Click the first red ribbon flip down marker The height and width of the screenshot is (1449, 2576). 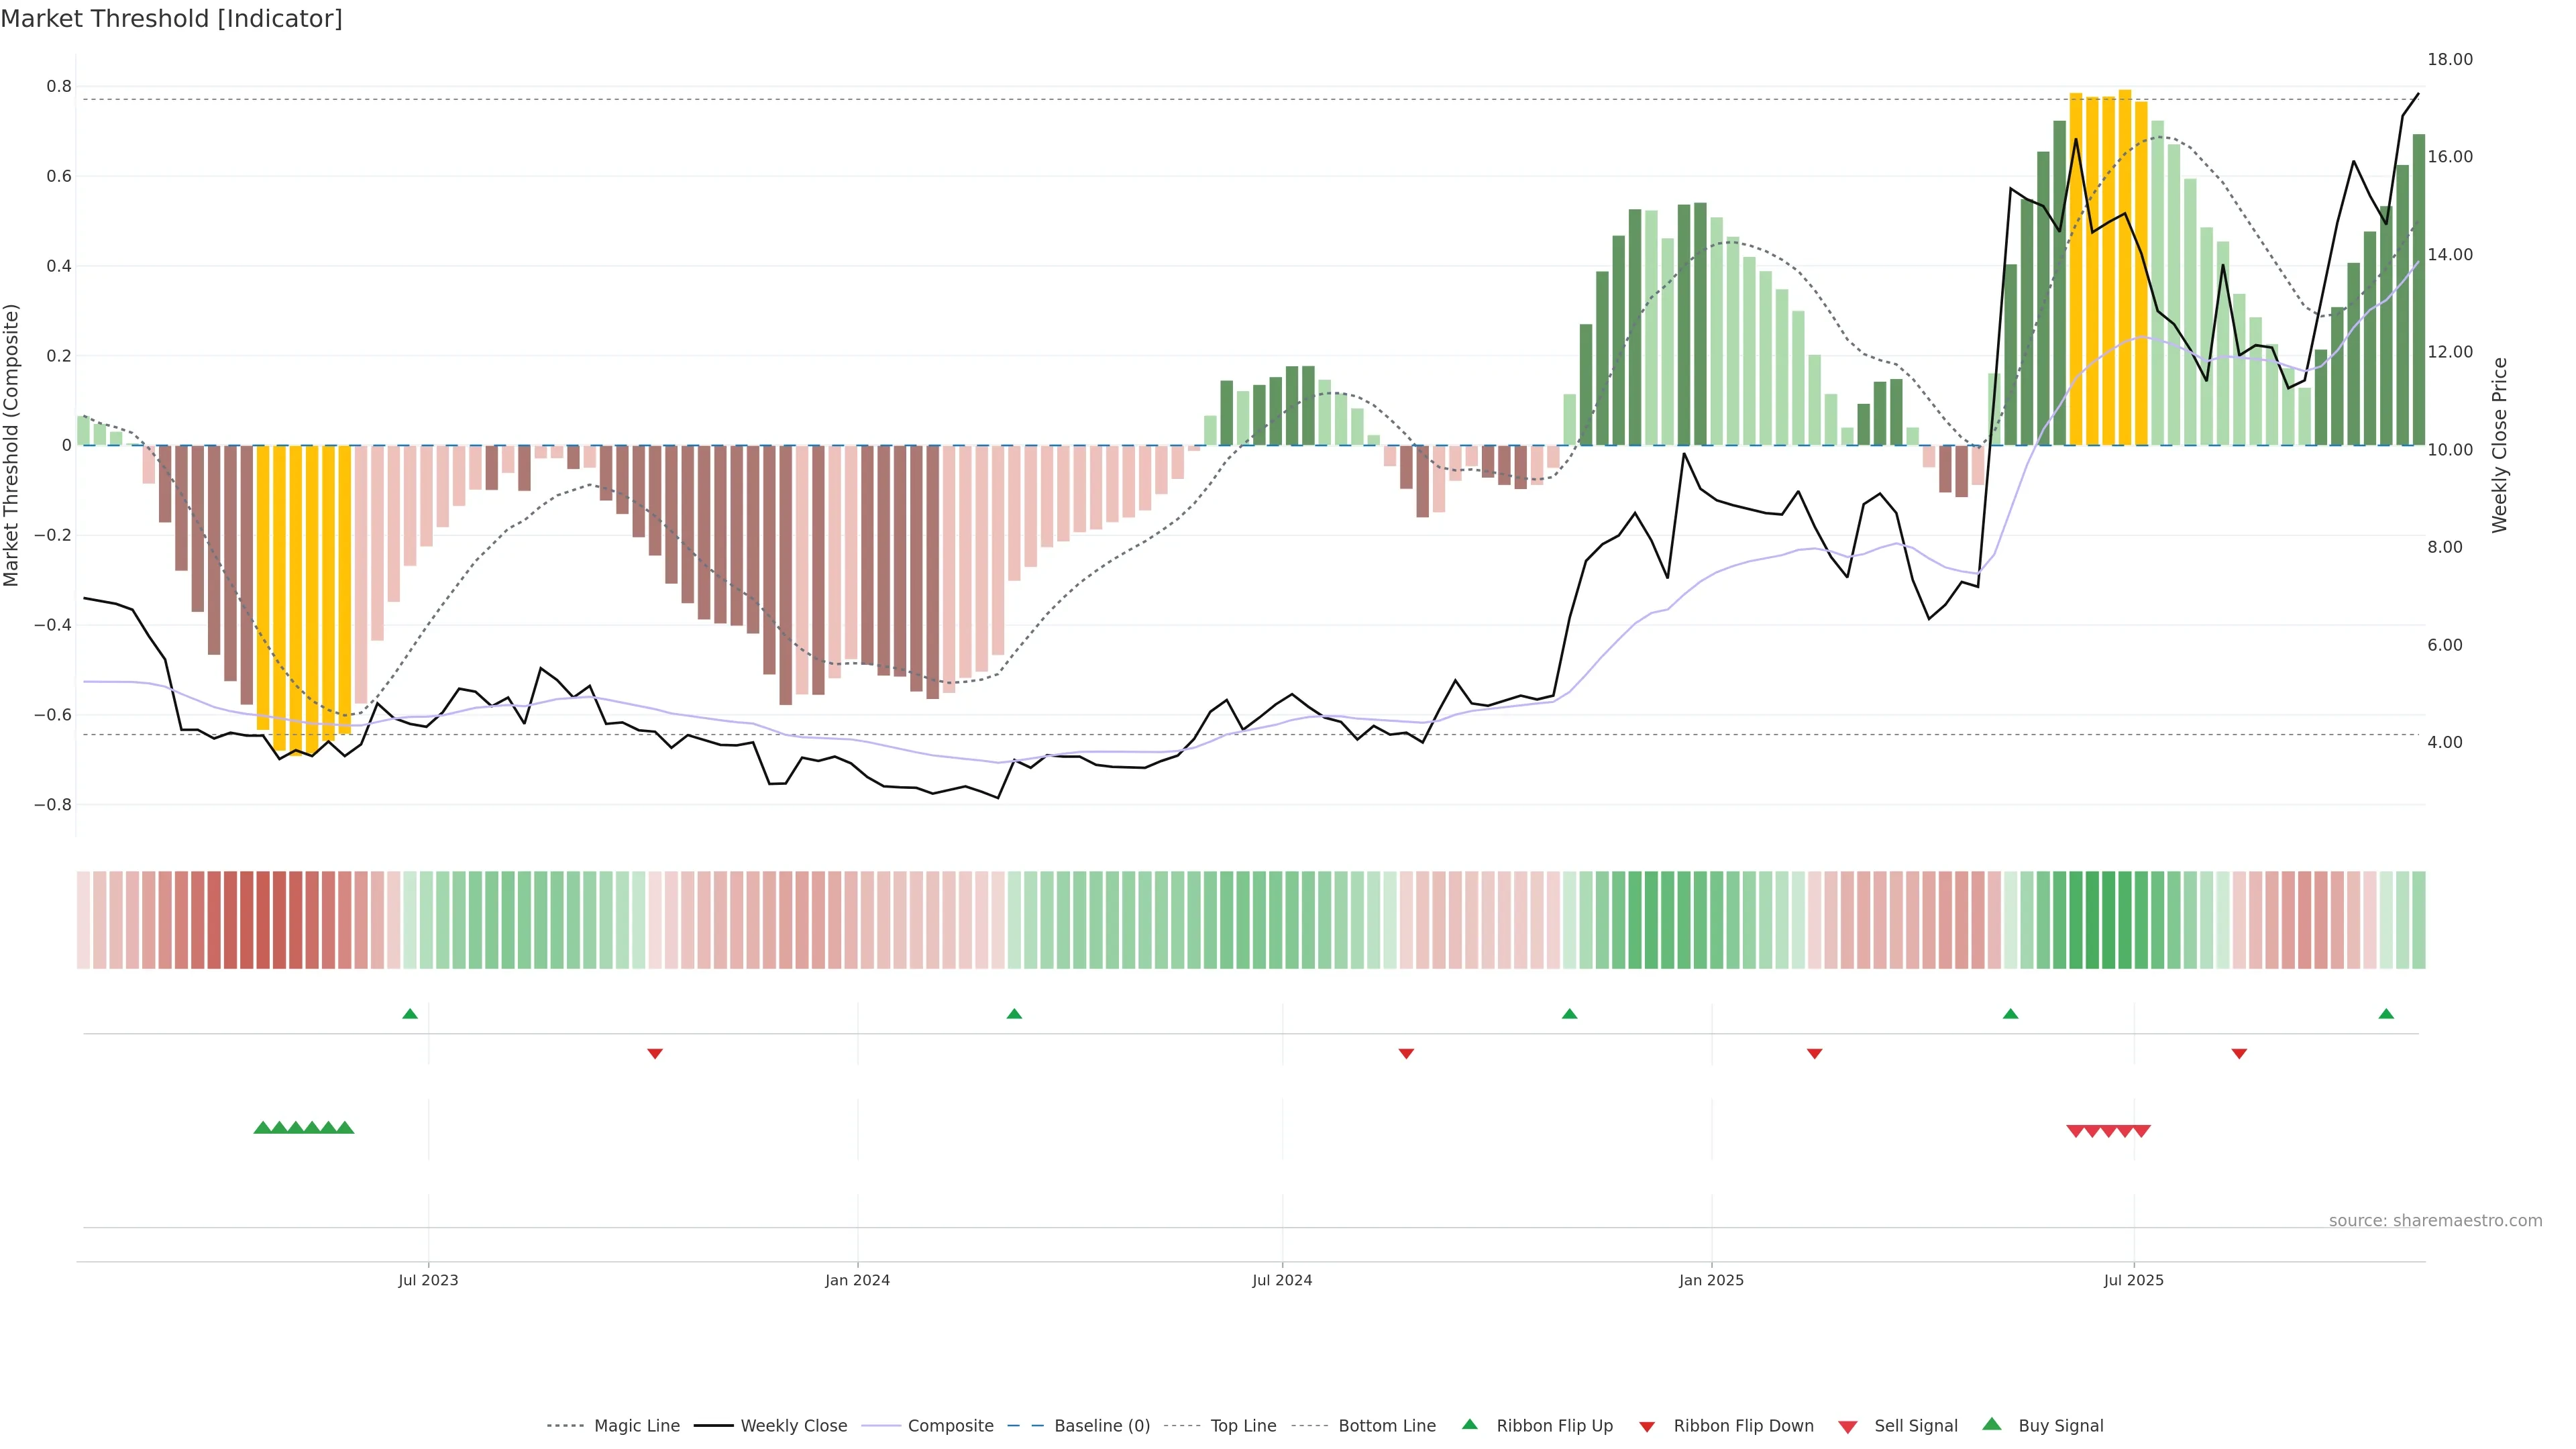(x=655, y=1053)
